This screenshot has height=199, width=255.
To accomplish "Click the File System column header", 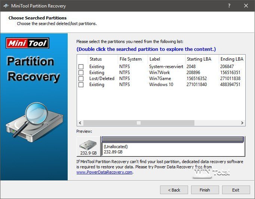I will click(133, 59).
